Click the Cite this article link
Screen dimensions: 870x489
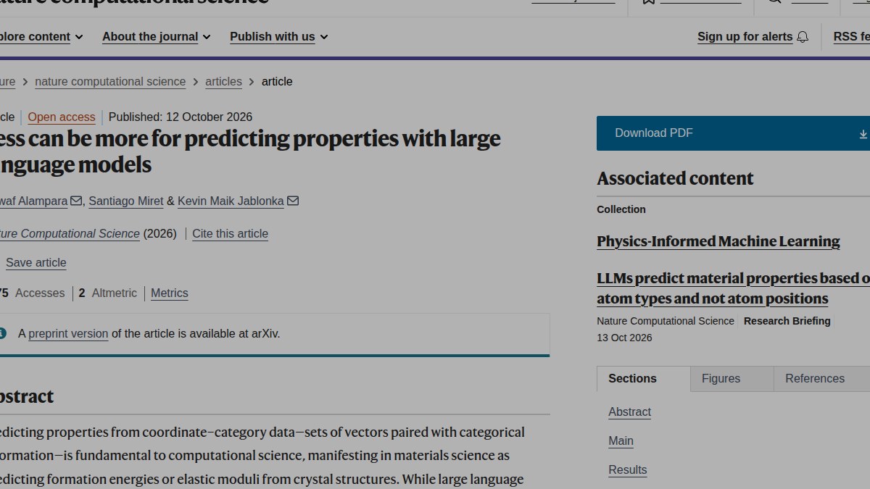[x=230, y=234]
